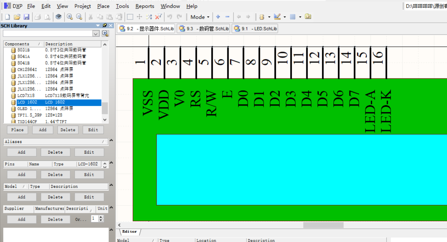Click the drawing utilities pencil icon
The image size is (447, 242).
point(277,17)
